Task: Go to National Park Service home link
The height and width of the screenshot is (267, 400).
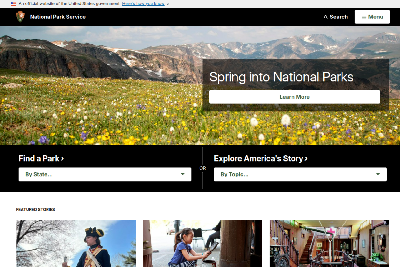Action: 58,17
